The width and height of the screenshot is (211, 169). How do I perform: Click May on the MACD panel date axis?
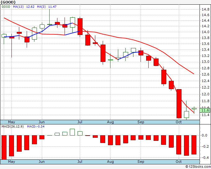[11, 162]
